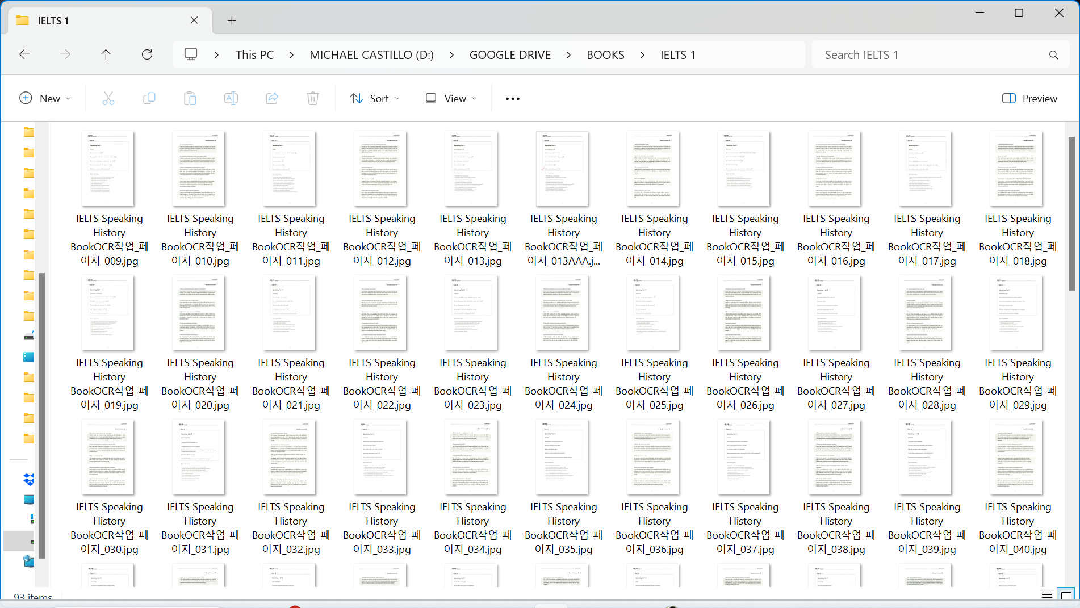Open the Sort dropdown menu
Screen dimensions: 1080x608
(x=375, y=99)
